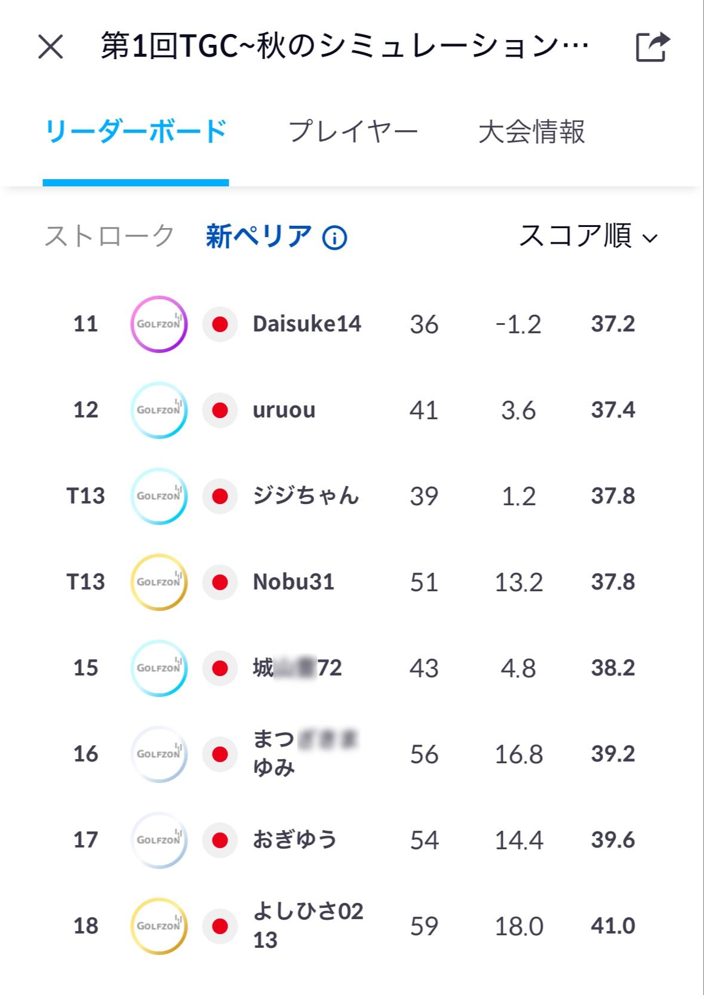The width and height of the screenshot is (704, 995).
Task: Tap the share icon at top right
Action: [x=652, y=47]
